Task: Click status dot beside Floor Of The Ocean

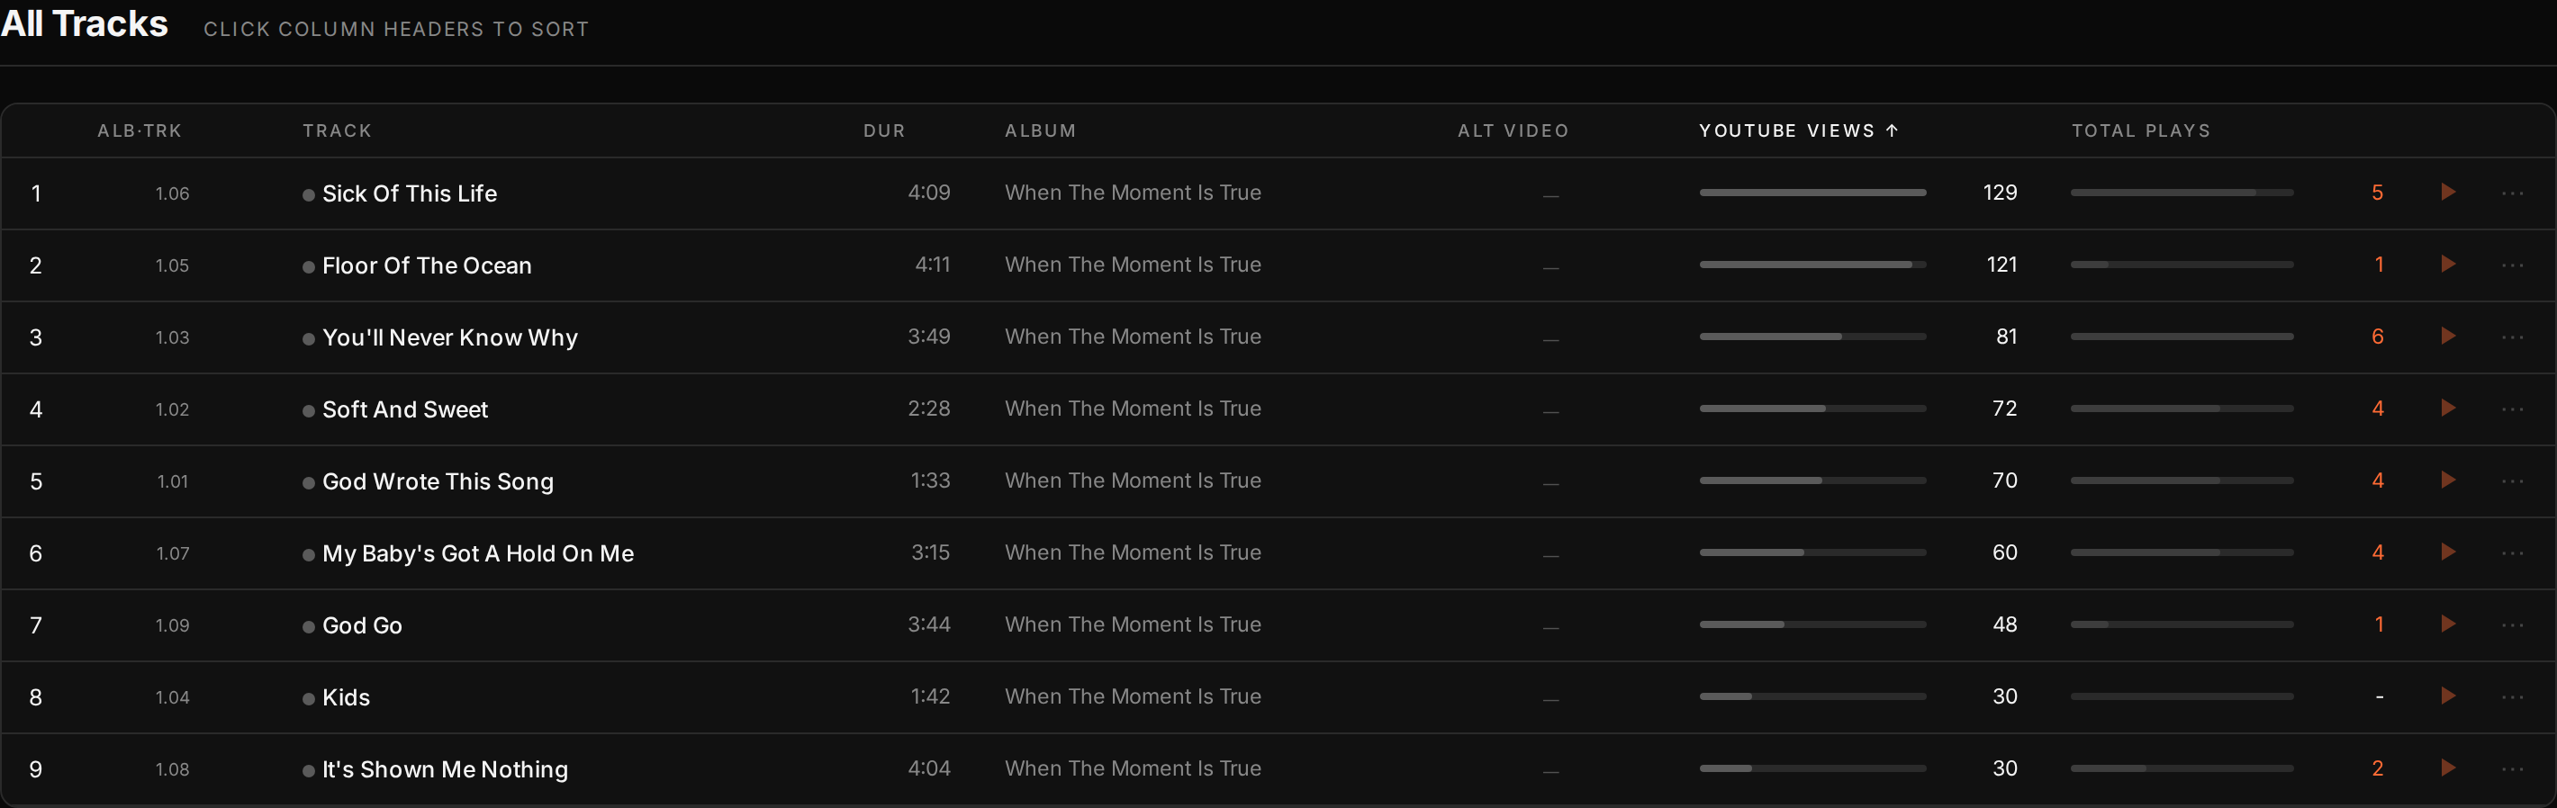Action: tap(309, 266)
